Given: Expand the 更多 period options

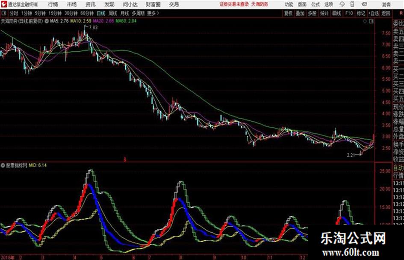Looking at the screenshot, I should [x=153, y=13].
